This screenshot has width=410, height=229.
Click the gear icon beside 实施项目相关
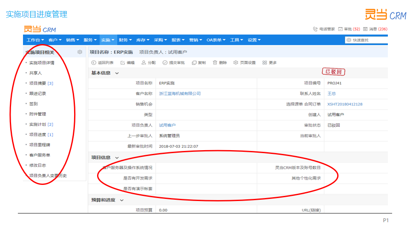(80, 52)
